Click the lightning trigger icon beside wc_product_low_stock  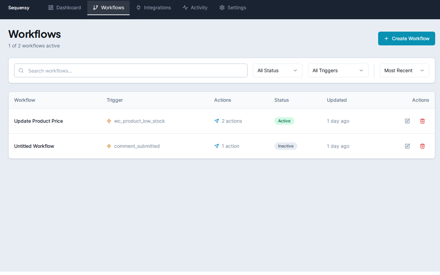coord(109,121)
